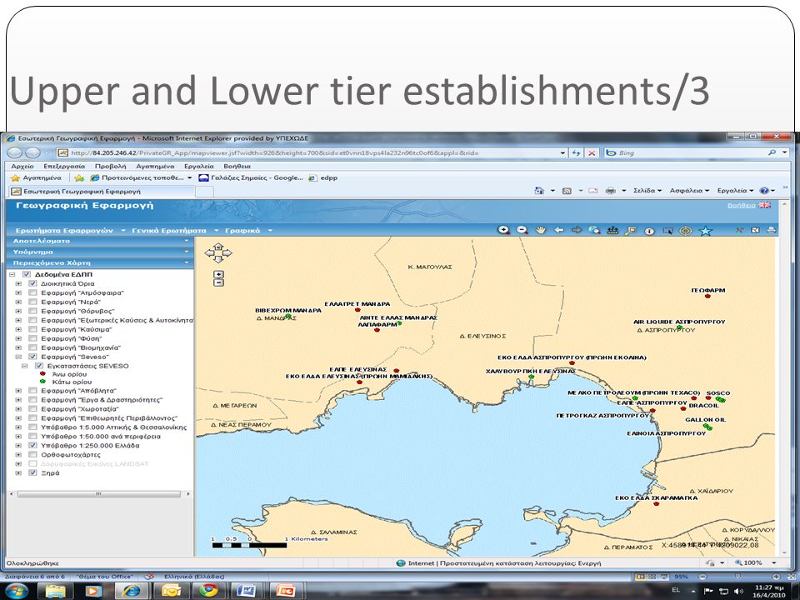This screenshot has height=600, width=800.
Task: Collapse the Υπόμνημα panel
Action: (x=187, y=252)
